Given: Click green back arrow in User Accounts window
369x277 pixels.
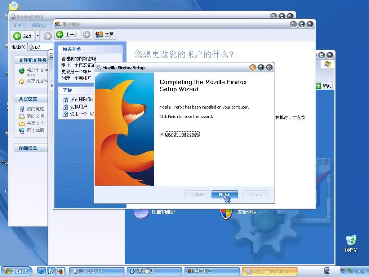Looking at the screenshot, I should coord(60,34).
